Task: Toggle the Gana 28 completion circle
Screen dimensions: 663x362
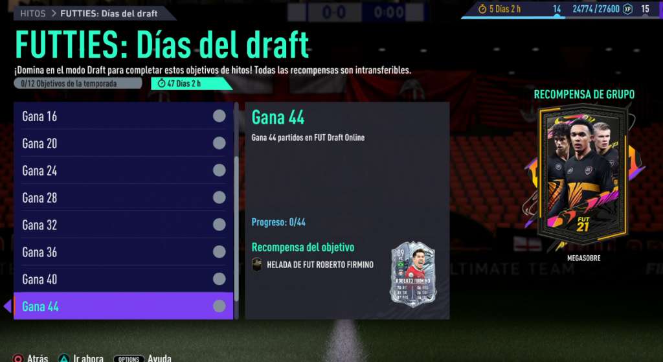Action: [x=219, y=197]
